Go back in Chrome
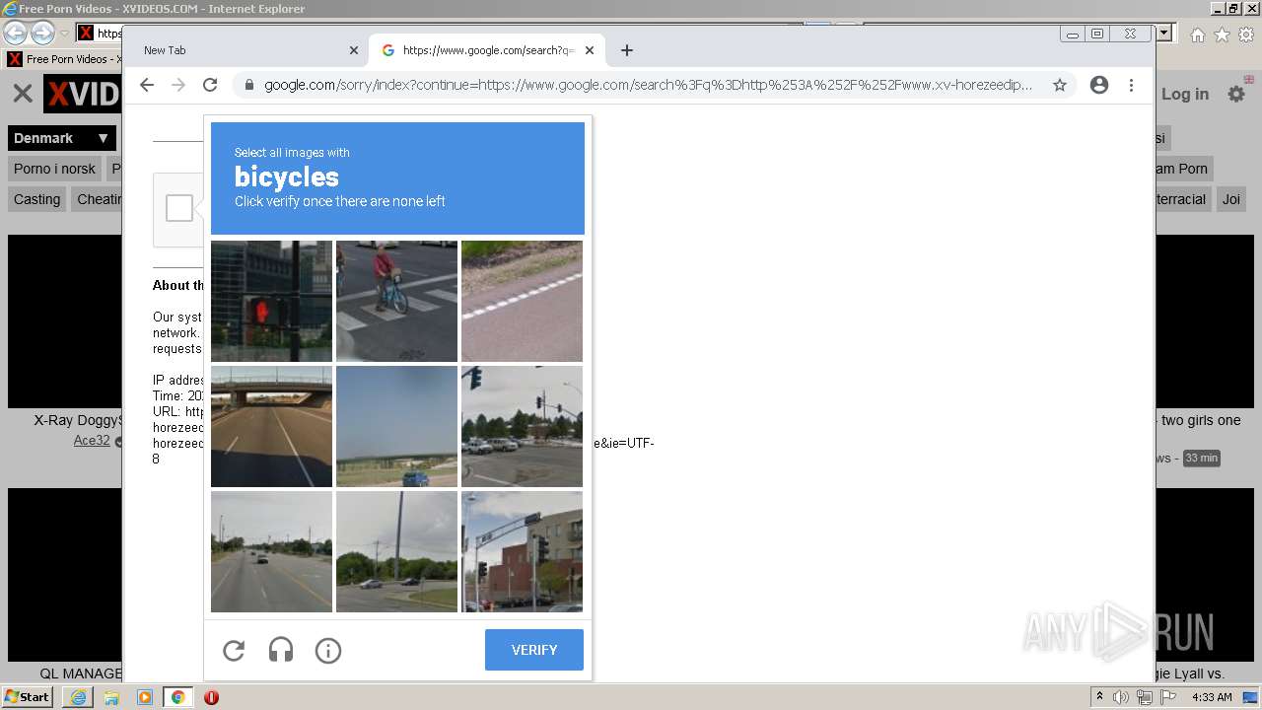This screenshot has width=1262, height=710. coord(147,85)
